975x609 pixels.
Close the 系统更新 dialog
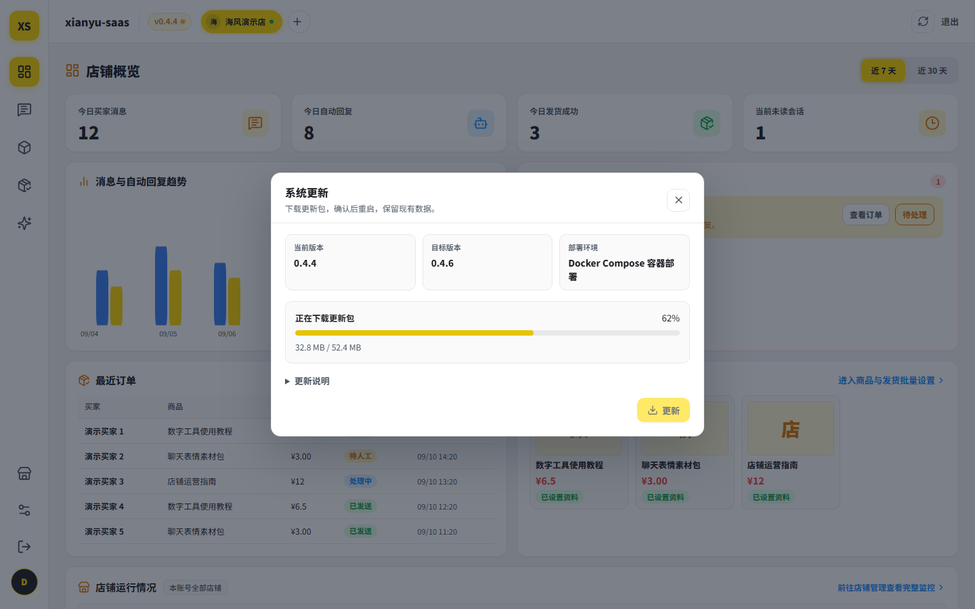click(678, 200)
